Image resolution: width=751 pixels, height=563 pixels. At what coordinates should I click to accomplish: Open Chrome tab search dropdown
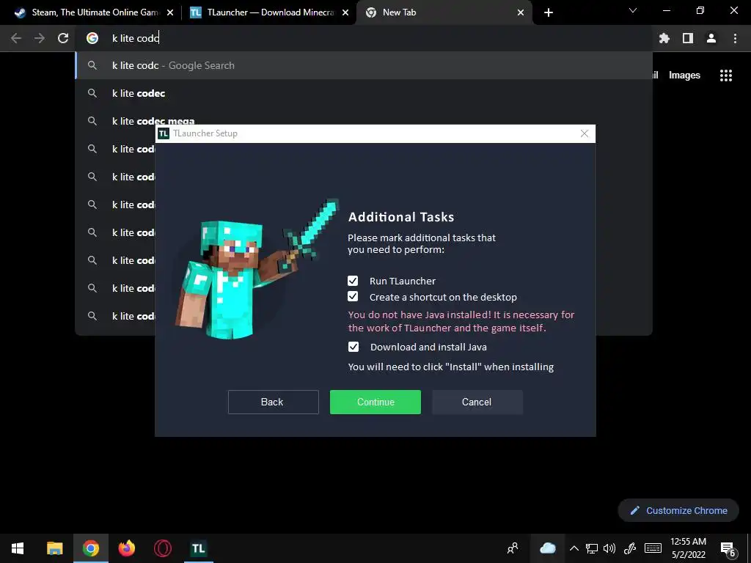[x=633, y=10]
